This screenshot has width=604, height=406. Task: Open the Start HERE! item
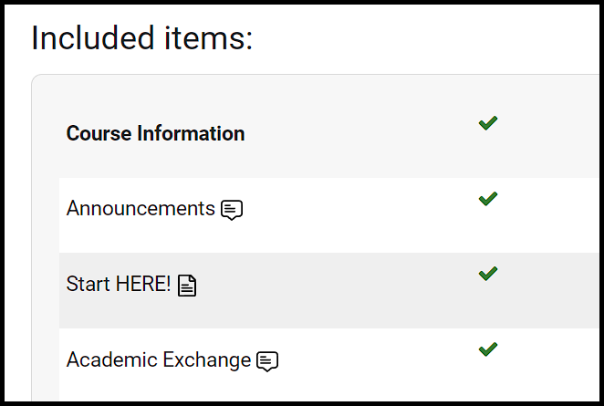[119, 284]
